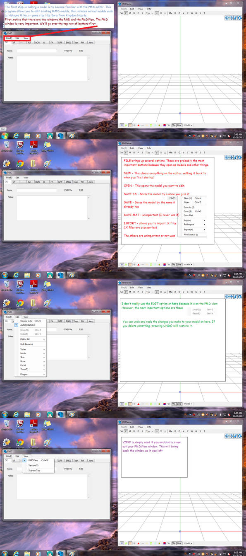
Task: Open File(F) menu in PMD window, 5:46 AM screenshot
Action: coord(9,38)
